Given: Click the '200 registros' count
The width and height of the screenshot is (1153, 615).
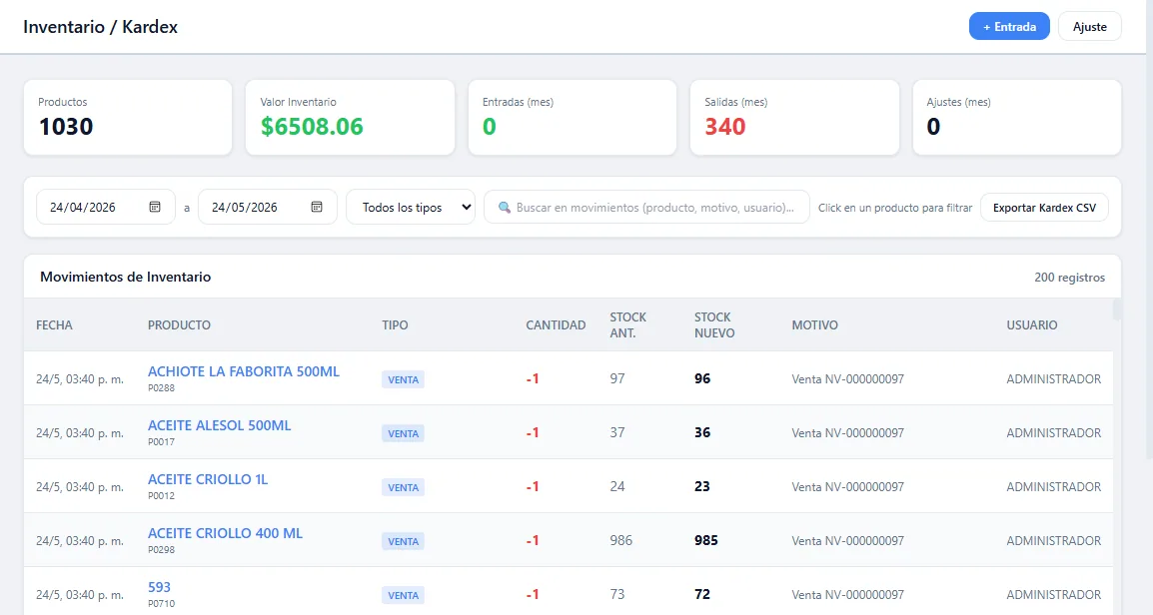Looking at the screenshot, I should click(1069, 277).
